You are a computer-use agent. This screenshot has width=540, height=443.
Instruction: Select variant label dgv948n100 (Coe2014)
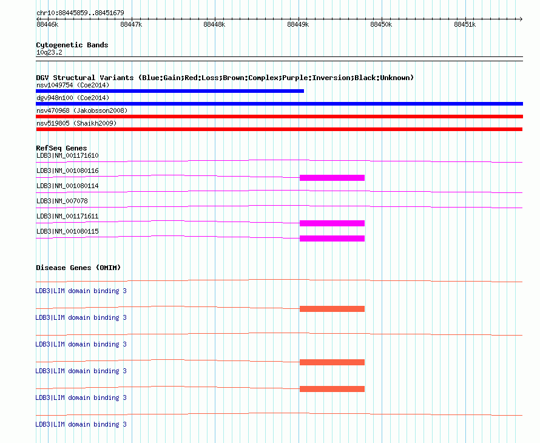[73, 98]
